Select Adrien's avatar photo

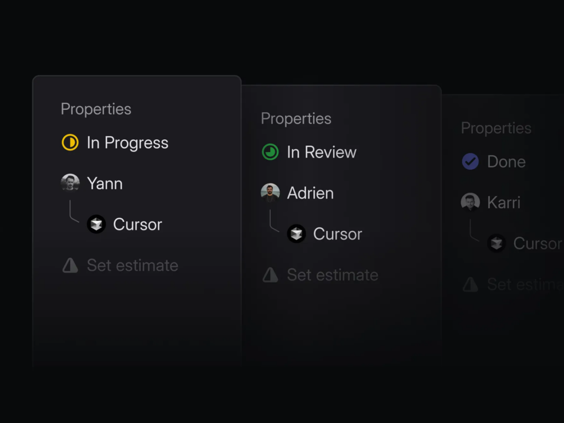point(270,193)
